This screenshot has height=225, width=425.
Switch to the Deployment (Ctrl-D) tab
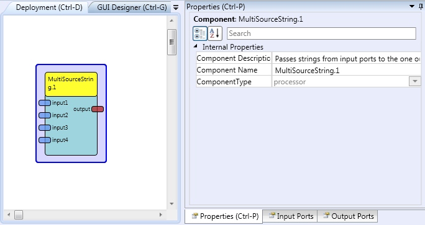click(49, 7)
